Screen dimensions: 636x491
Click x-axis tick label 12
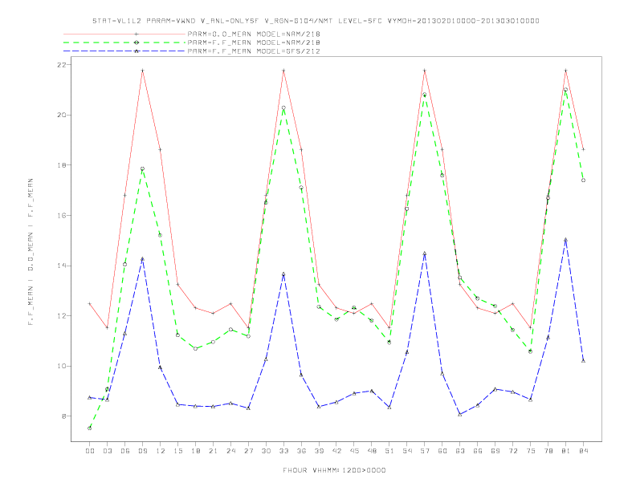[161, 451]
